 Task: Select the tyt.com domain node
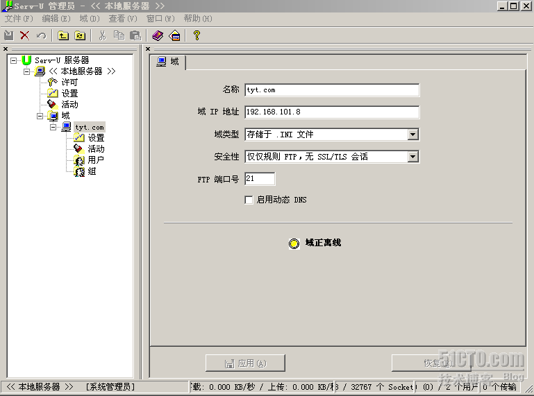pos(90,127)
